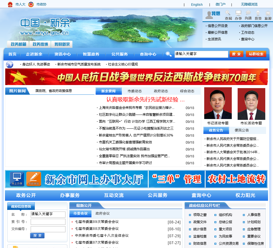The width and height of the screenshot is (273, 248).
Task: Open the 首页 nav menu item
Action: point(12,54)
